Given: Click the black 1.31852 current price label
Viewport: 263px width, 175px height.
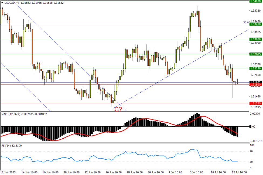Looking at the screenshot, I should coord(255,82).
